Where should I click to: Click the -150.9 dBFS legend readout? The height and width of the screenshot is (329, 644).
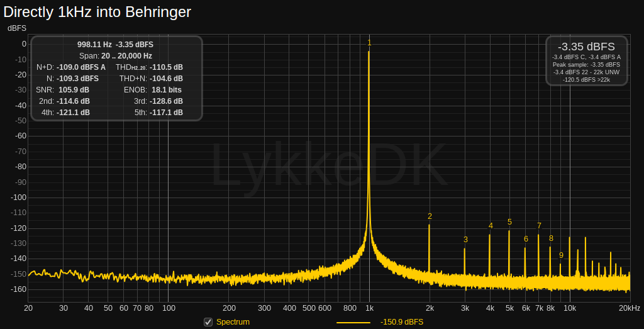click(x=402, y=322)
